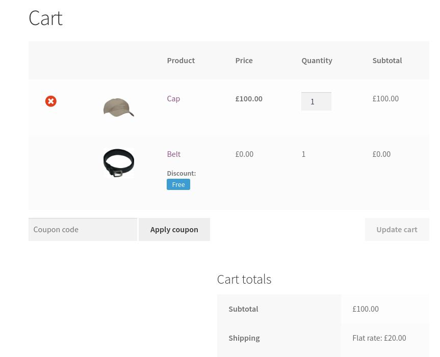Viewport: 440px width, 357px height.
Task: Open the Cap product image
Action: 118,107
